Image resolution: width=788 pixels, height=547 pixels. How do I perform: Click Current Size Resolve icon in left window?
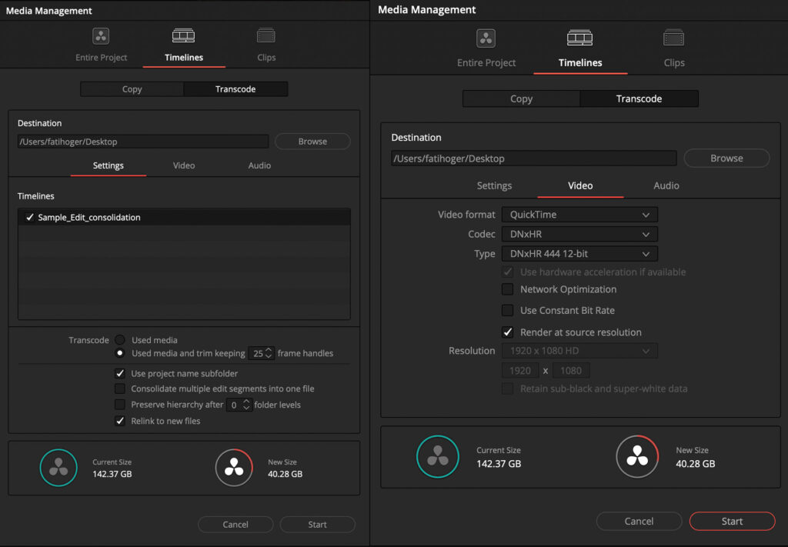58,468
